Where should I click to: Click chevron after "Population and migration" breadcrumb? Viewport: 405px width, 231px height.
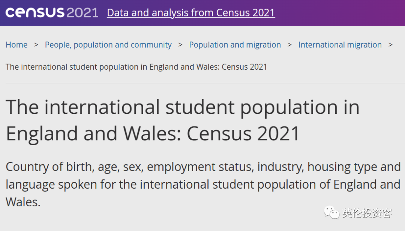click(x=289, y=45)
